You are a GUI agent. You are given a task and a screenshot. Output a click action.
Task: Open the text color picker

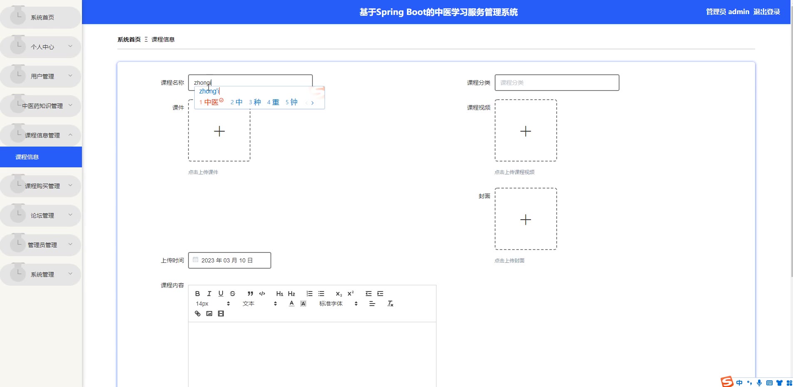point(292,304)
